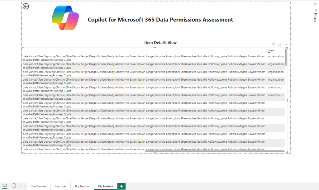Screen dimensions: 319x190
Task: Click the table's vertical scrollbar thumb
Action: pos(286,57)
